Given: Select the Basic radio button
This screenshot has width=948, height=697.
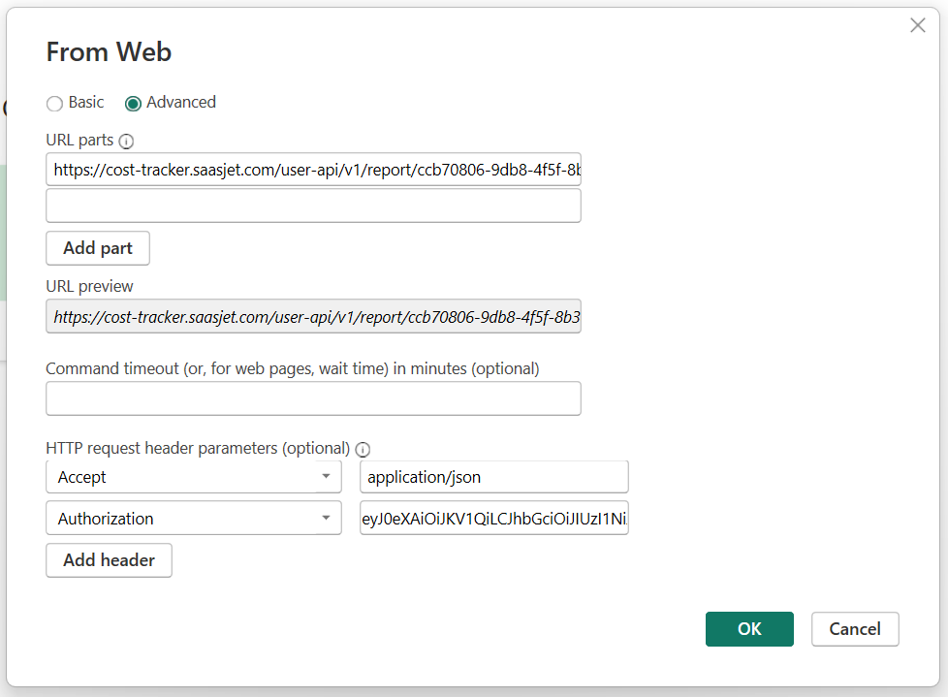Looking at the screenshot, I should pos(54,103).
